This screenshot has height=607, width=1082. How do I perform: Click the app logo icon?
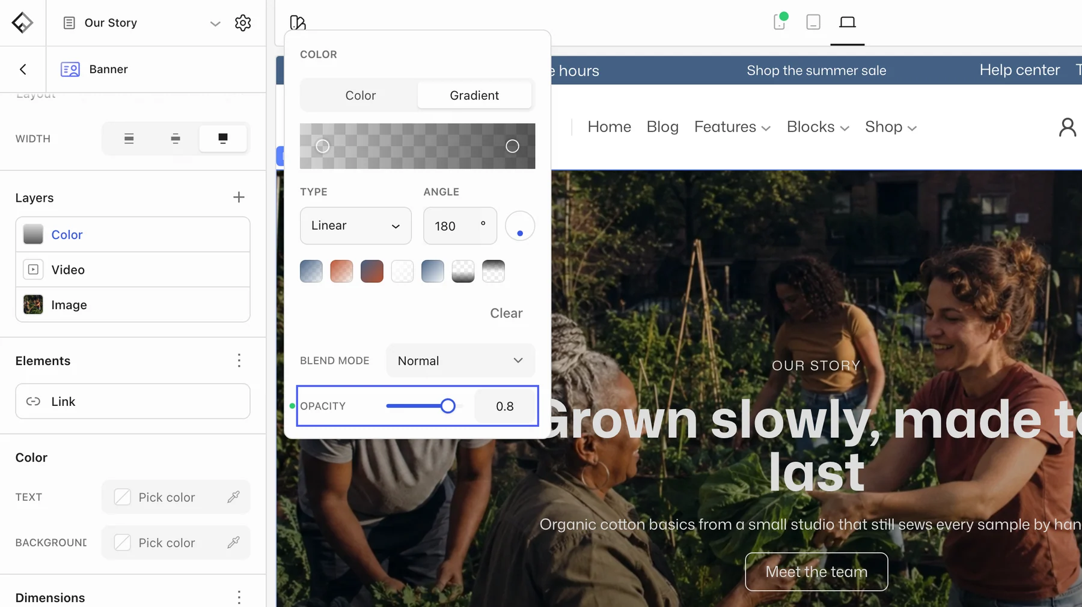[x=22, y=23]
